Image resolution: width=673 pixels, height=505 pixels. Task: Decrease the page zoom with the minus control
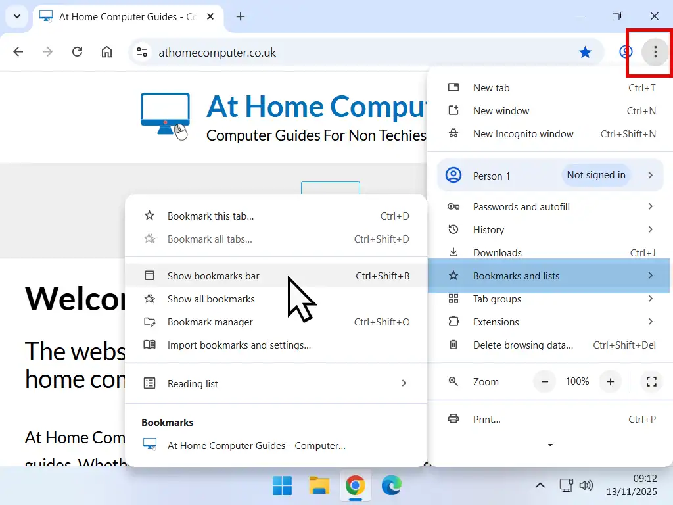(544, 381)
